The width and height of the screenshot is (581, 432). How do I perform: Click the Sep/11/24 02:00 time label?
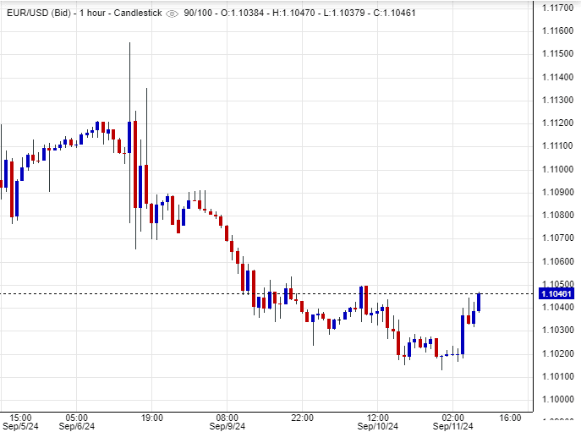pyautogui.click(x=453, y=422)
